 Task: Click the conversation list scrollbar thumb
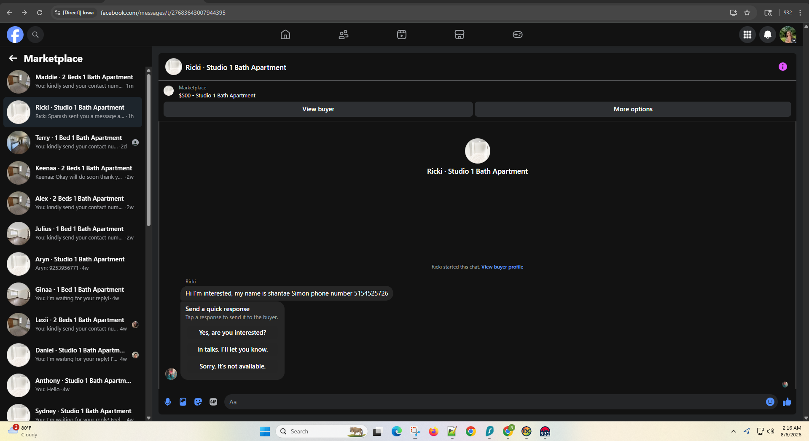click(148, 150)
